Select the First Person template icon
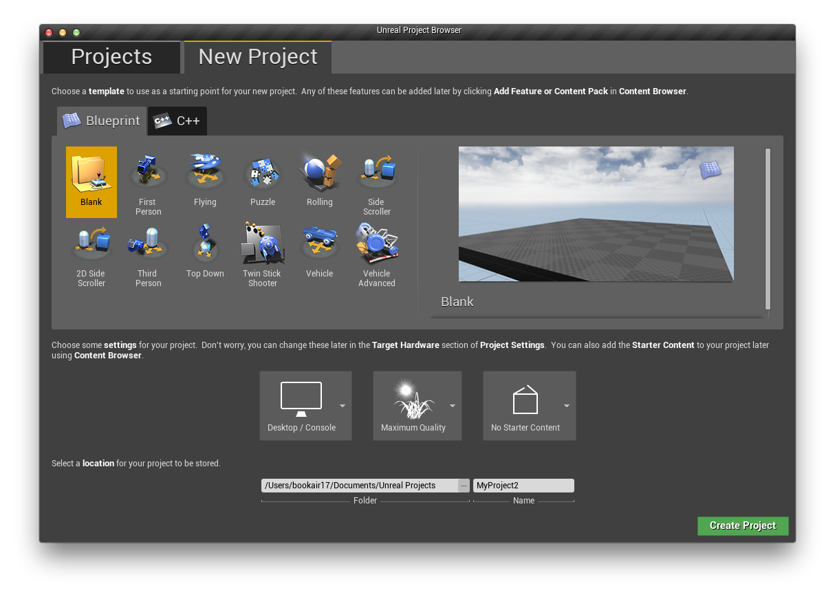Screen dimensions: 835x597 (x=148, y=172)
